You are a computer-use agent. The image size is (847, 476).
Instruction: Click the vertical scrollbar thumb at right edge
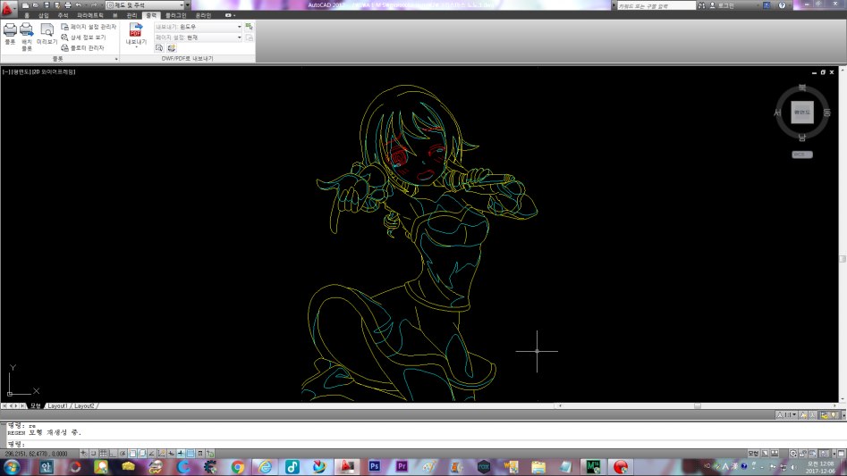coord(843,259)
